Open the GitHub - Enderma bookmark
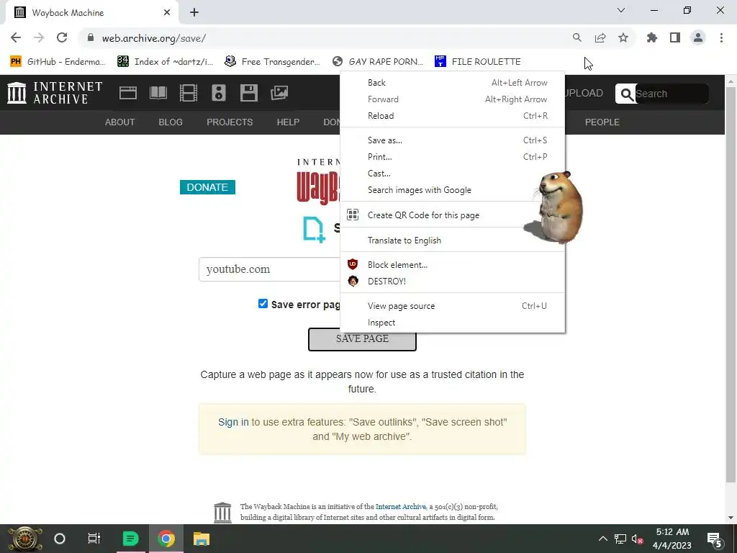Image resolution: width=737 pixels, height=553 pixels. (58, 62)
